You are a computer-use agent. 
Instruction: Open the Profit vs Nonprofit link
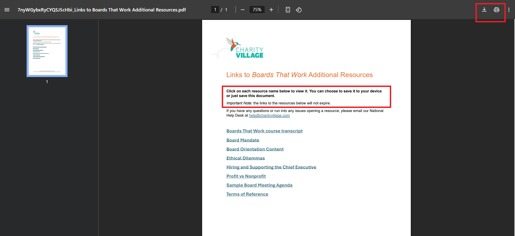(246, 176)
